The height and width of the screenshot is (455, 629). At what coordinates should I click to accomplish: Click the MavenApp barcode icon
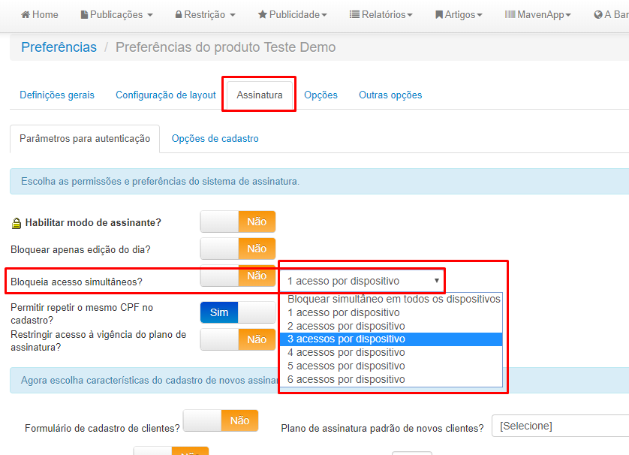point(510,15)
